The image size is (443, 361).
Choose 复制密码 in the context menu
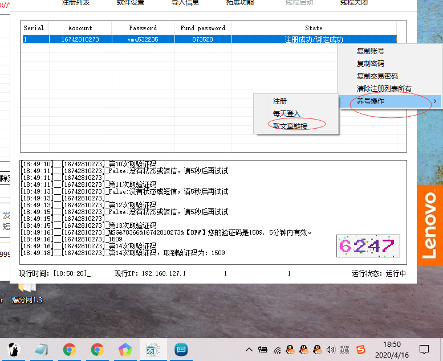coord(371,64)
